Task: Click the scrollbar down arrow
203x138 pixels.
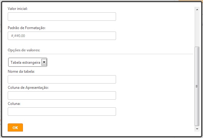Action: (x=197, y=129)
